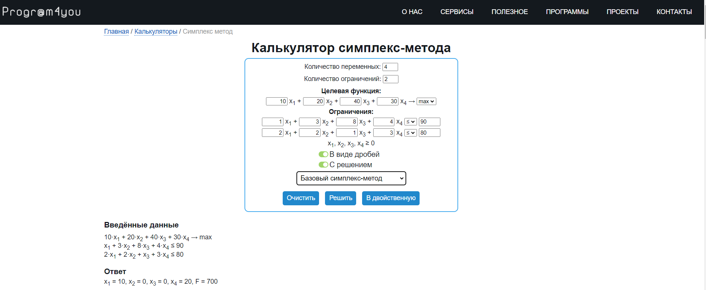
Task: Toggle the С решением switch
Action: point(324,165)
